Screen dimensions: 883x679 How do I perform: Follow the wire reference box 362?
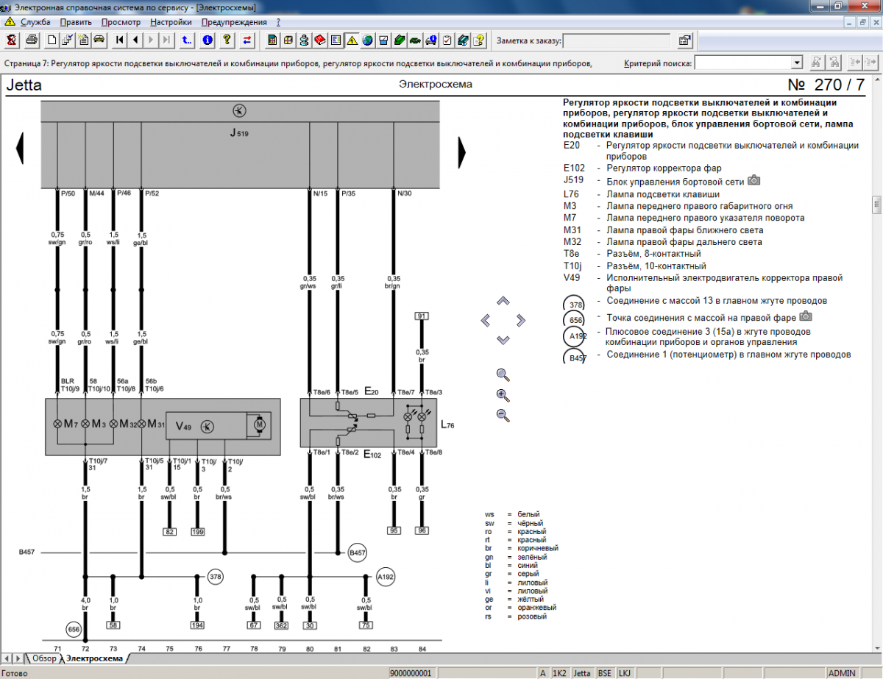(281, 625)
